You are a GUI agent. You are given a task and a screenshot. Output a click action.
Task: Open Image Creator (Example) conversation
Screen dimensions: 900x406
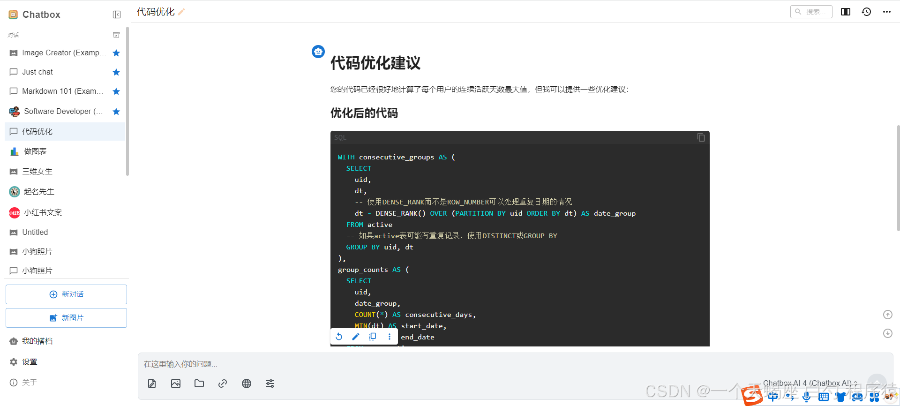[x=65, y=53]
